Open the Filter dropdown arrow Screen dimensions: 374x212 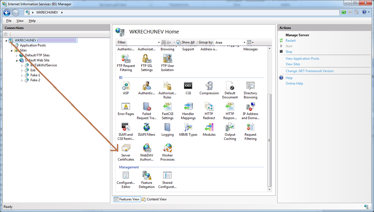click(159, 42)
